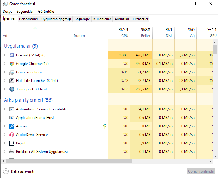
Task: Select the Uygulamalar (5) group heading
Action: coord(21,46)
